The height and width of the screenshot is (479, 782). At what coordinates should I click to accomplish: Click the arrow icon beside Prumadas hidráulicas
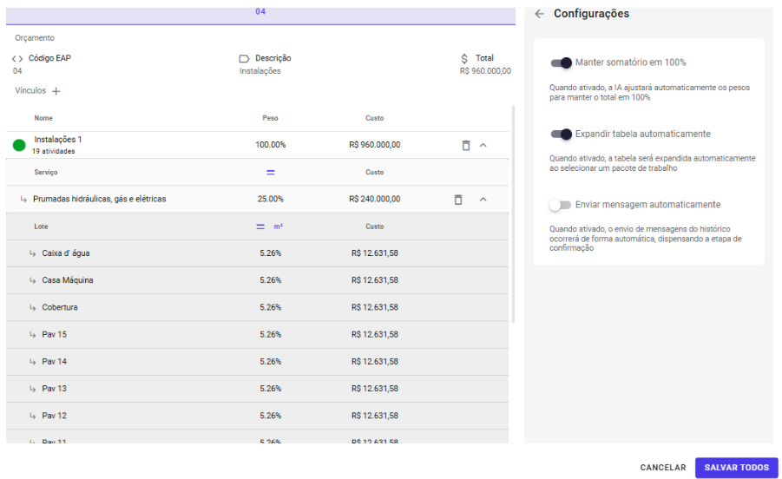[23, 200]
